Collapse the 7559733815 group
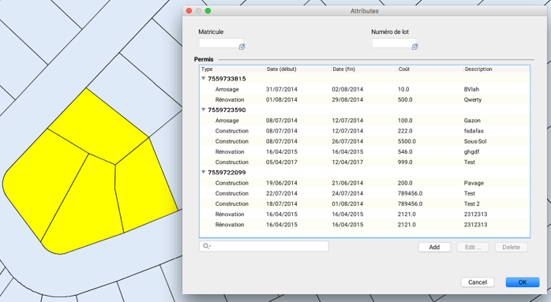This screenshot has height=302, width=551. [x=203, y=78]
